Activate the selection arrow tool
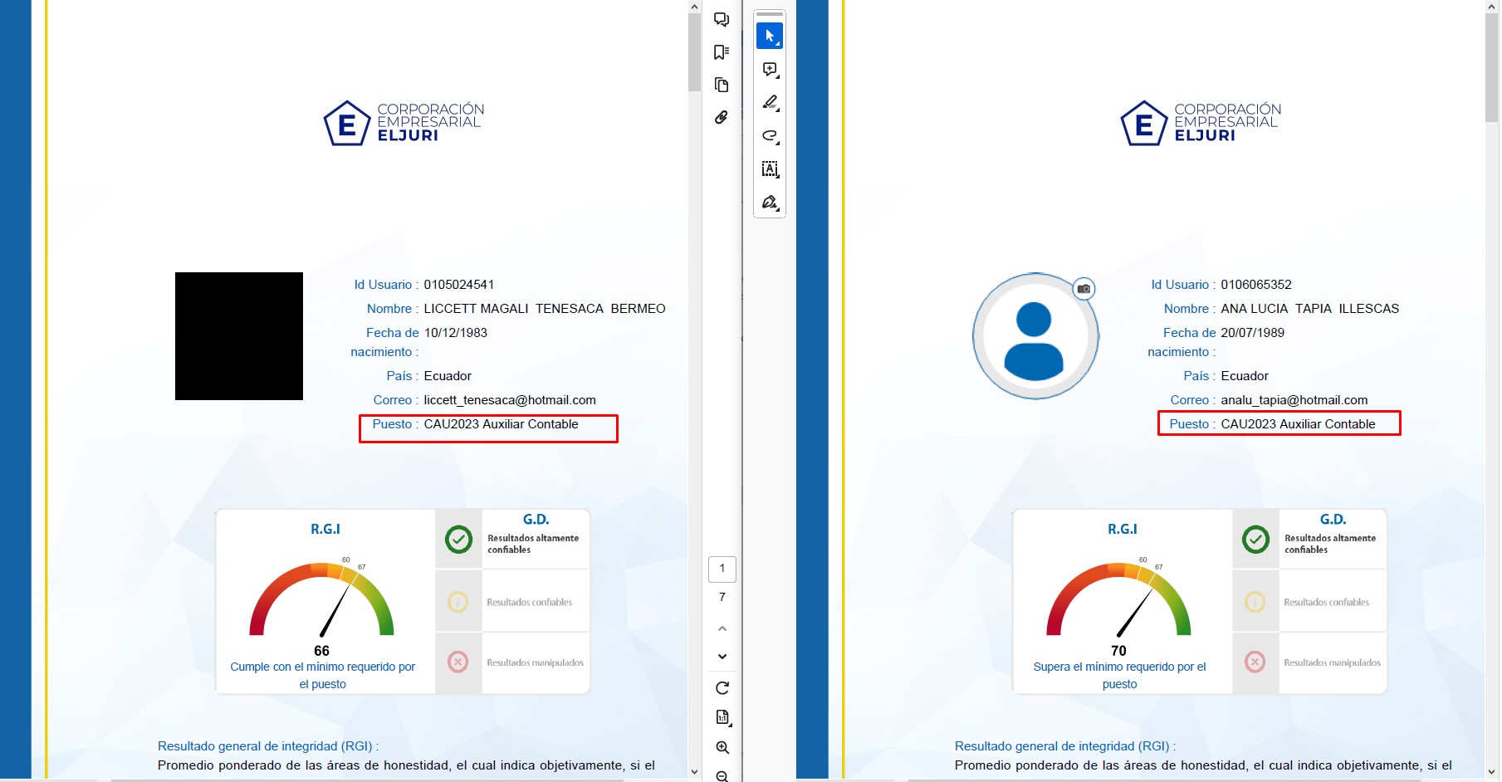 [770, 36]
